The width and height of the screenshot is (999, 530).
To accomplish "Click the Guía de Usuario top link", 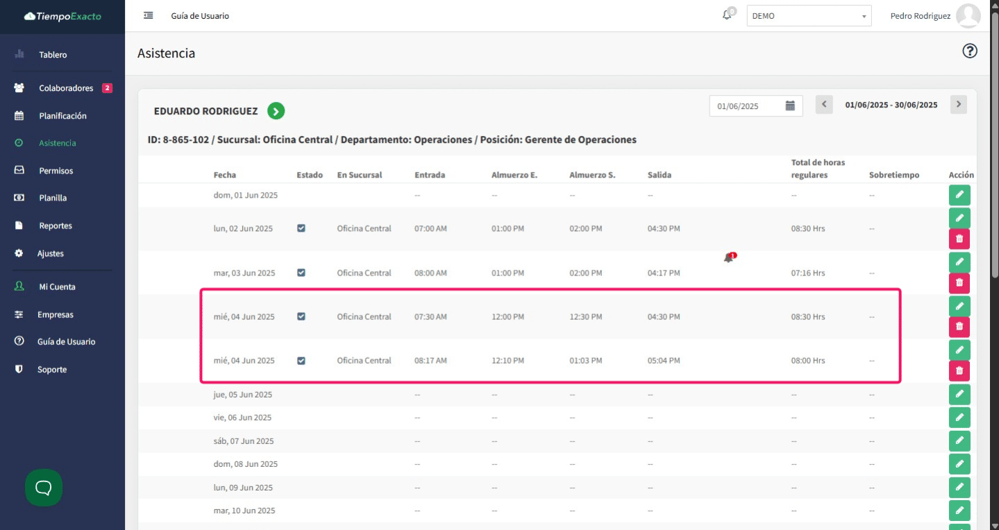I will [200, 16].
